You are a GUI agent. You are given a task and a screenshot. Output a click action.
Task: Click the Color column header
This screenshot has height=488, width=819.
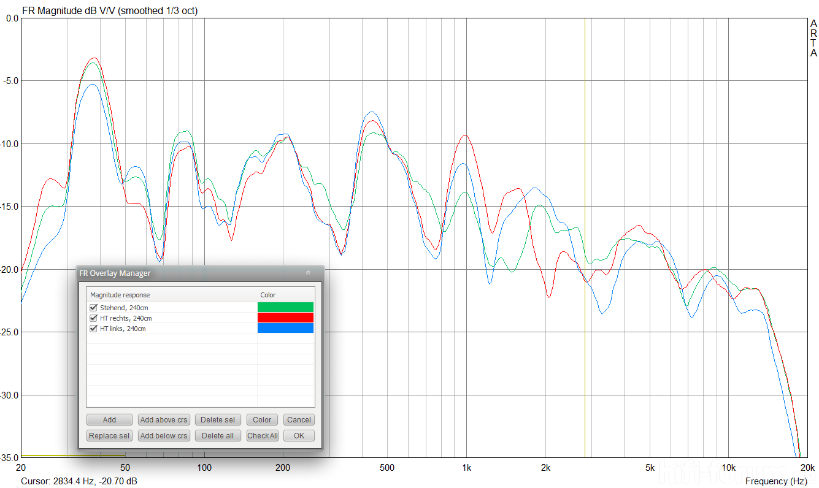[x=268, y=295]
